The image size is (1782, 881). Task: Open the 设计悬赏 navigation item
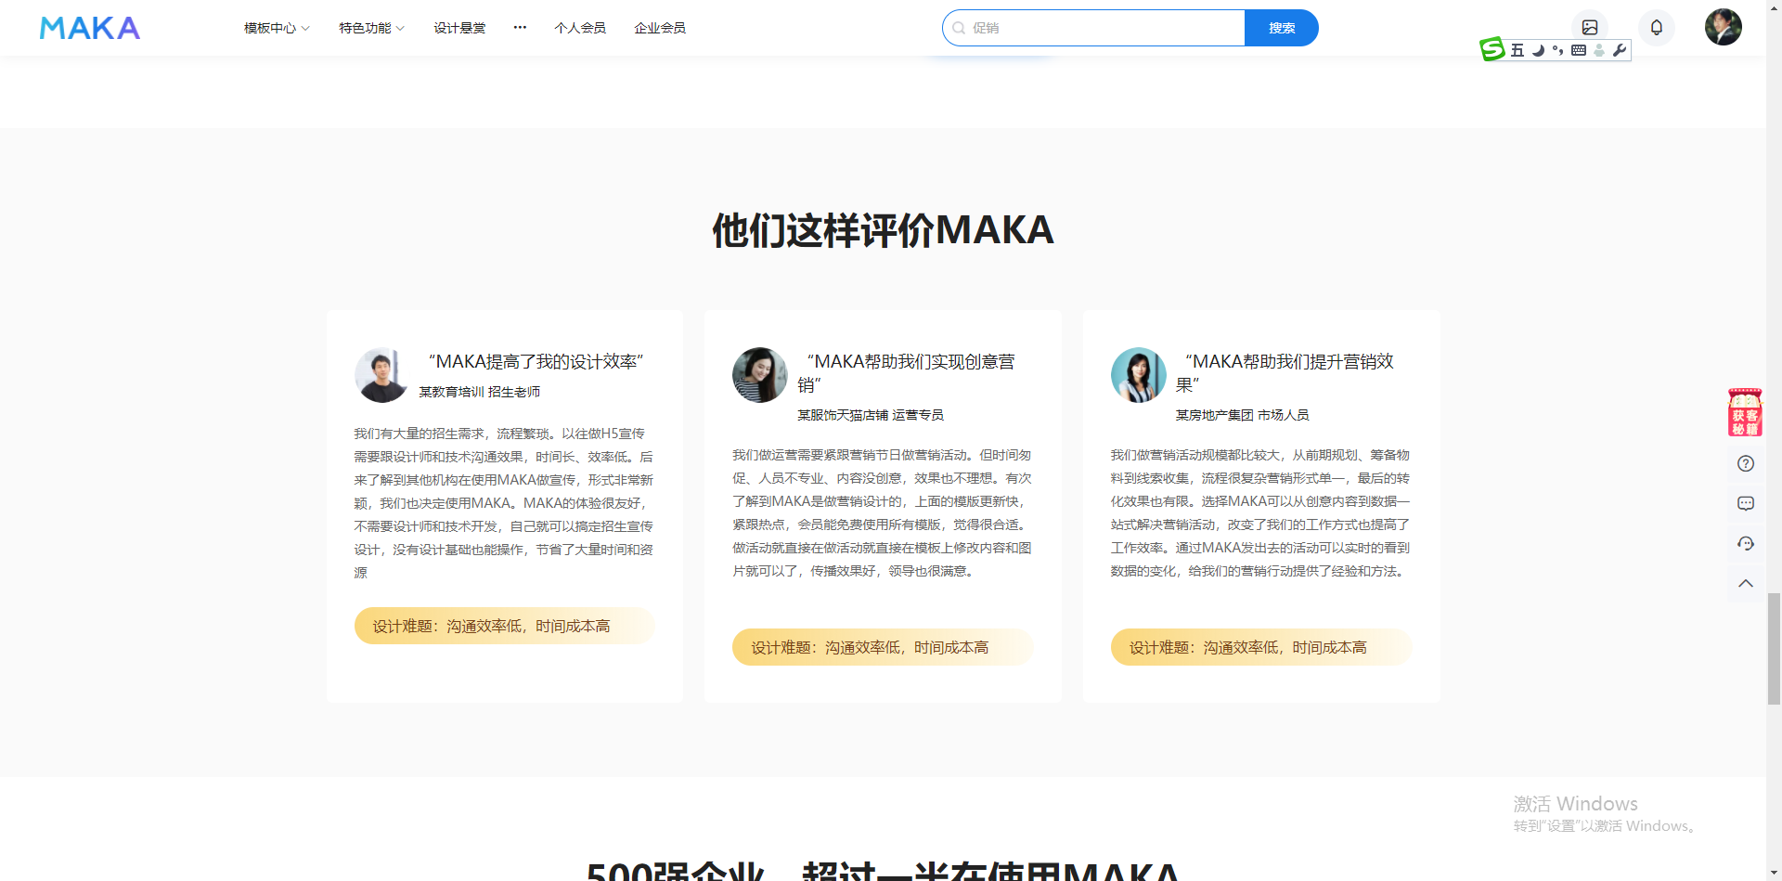click(459, 28)
